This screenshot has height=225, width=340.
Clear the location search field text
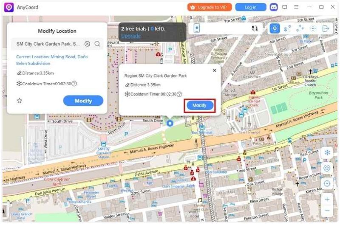(x=87, y=44)
